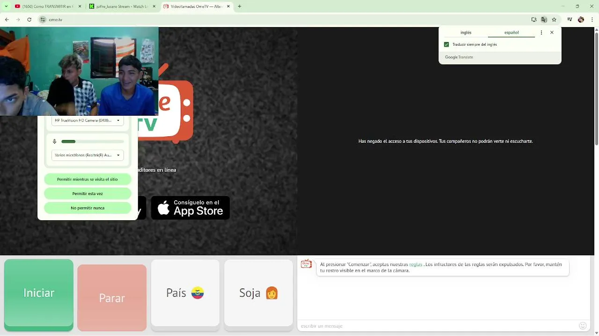Screen dimensions: 599x336
Task: Open the emoji picker smiley icon
Action: (x=583, y=326)
